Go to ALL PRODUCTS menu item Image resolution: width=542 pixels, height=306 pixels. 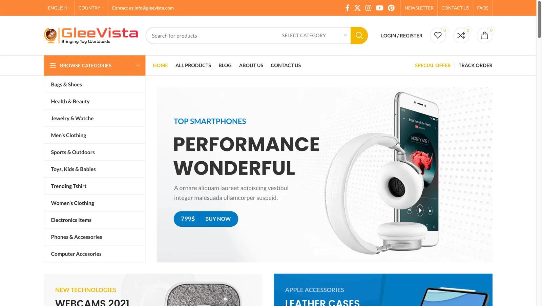point(193,65)
